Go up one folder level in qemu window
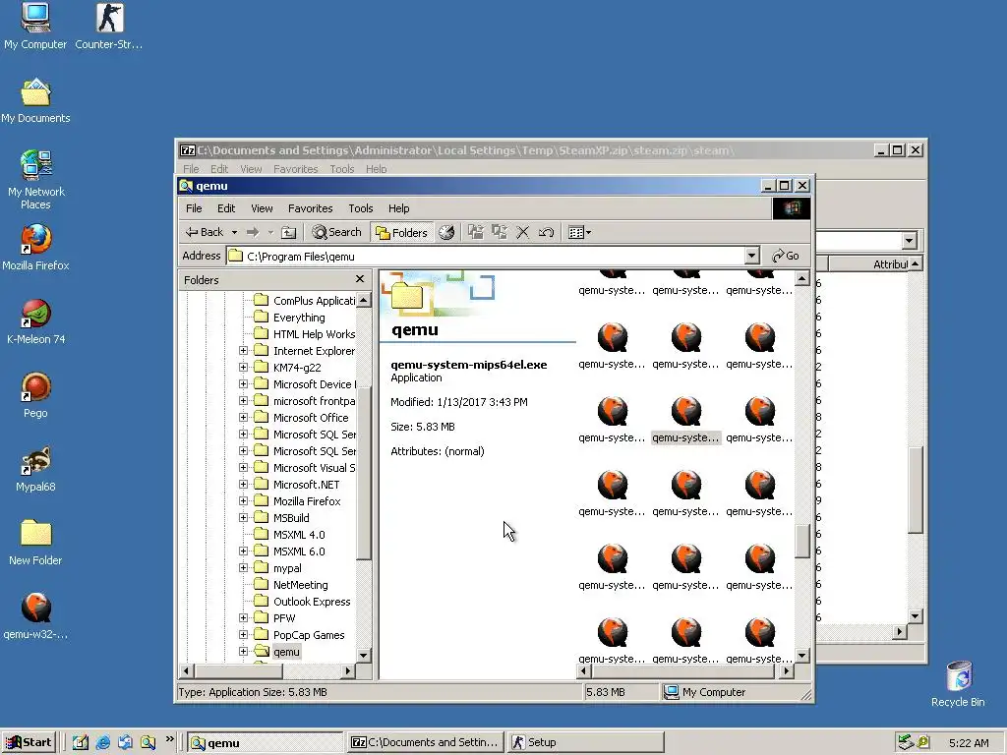Viewport: 1007px width, 755px height. coord(289,232)
